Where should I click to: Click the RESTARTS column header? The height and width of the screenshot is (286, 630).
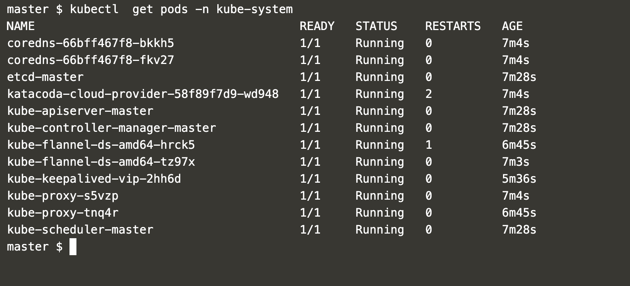tap(453, 26)
